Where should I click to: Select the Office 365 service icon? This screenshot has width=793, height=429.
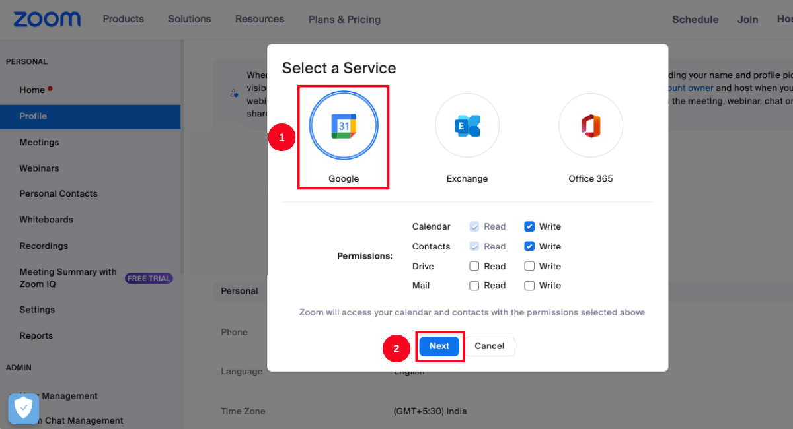click(x=591, y=125)
